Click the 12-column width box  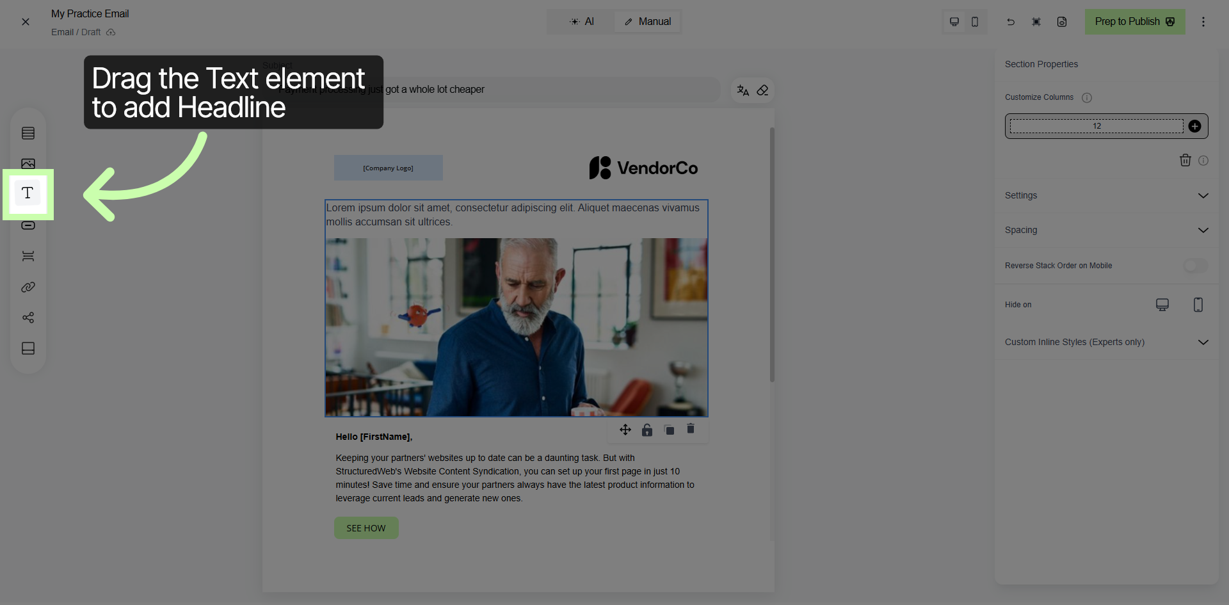[1096, 126]
